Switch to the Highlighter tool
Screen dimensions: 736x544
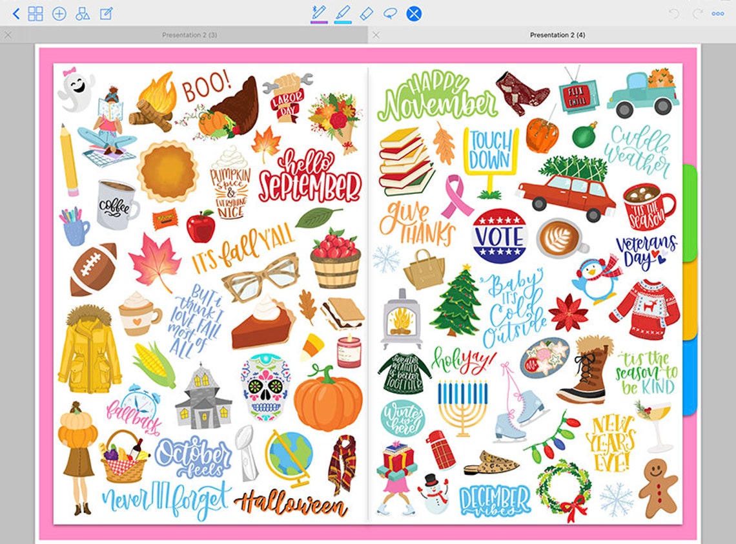(343, 12)
